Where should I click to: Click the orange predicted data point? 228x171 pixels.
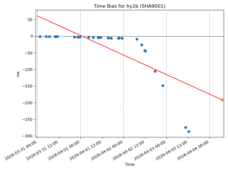pos(222,100)
